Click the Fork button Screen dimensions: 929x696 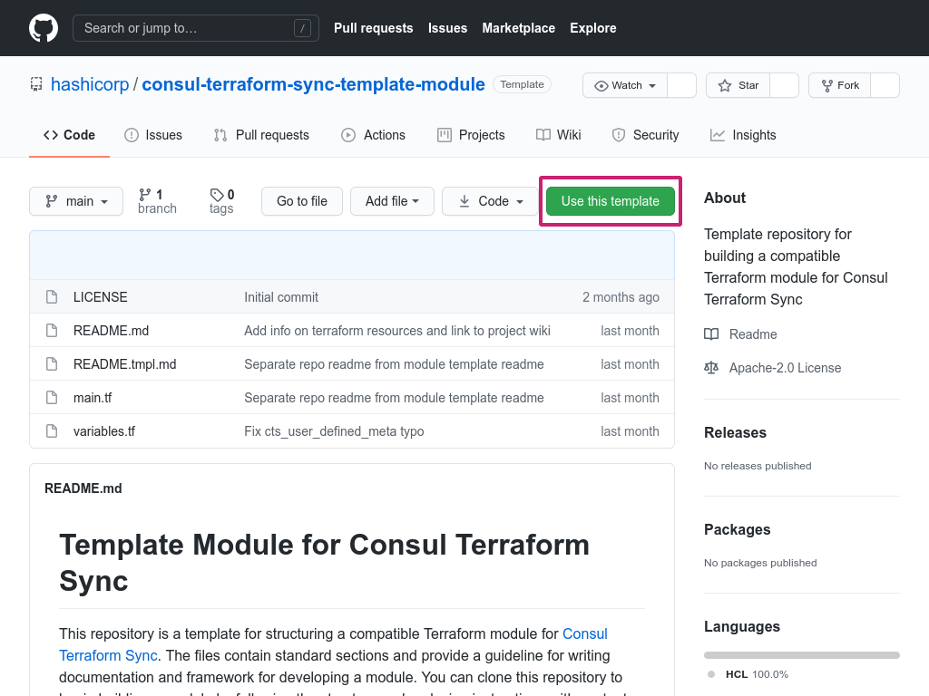[839, 85]
